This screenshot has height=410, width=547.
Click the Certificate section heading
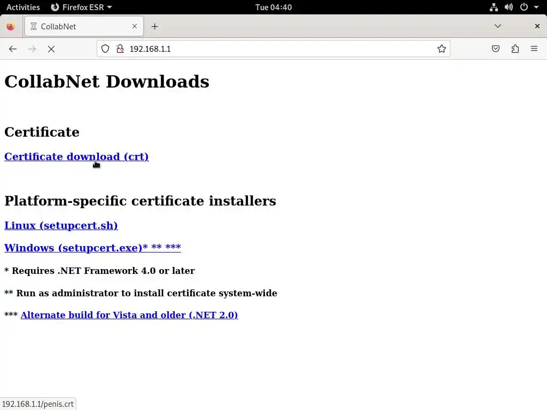click(x=42, y=132)
